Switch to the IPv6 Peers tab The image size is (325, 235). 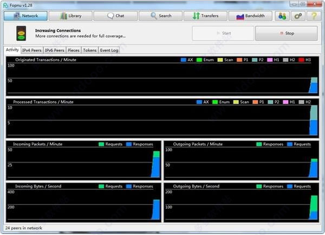pos(55,50)
